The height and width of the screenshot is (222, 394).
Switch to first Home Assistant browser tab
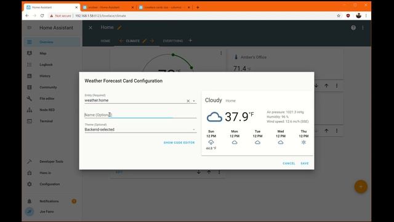pos(52,7)
